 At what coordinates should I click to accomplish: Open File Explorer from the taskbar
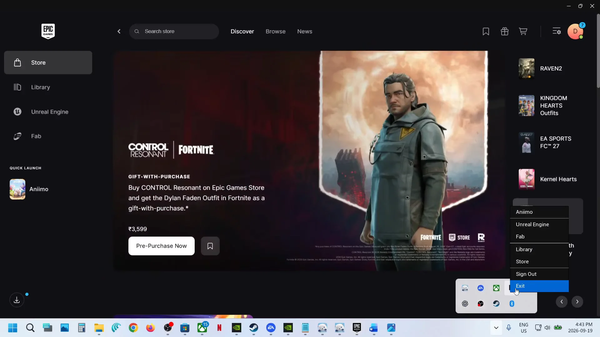point(99,328)
